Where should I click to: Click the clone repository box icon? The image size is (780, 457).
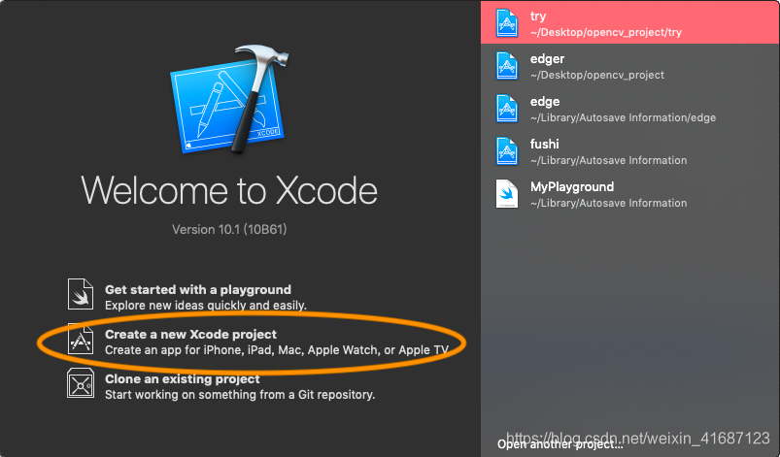[81, 383]
